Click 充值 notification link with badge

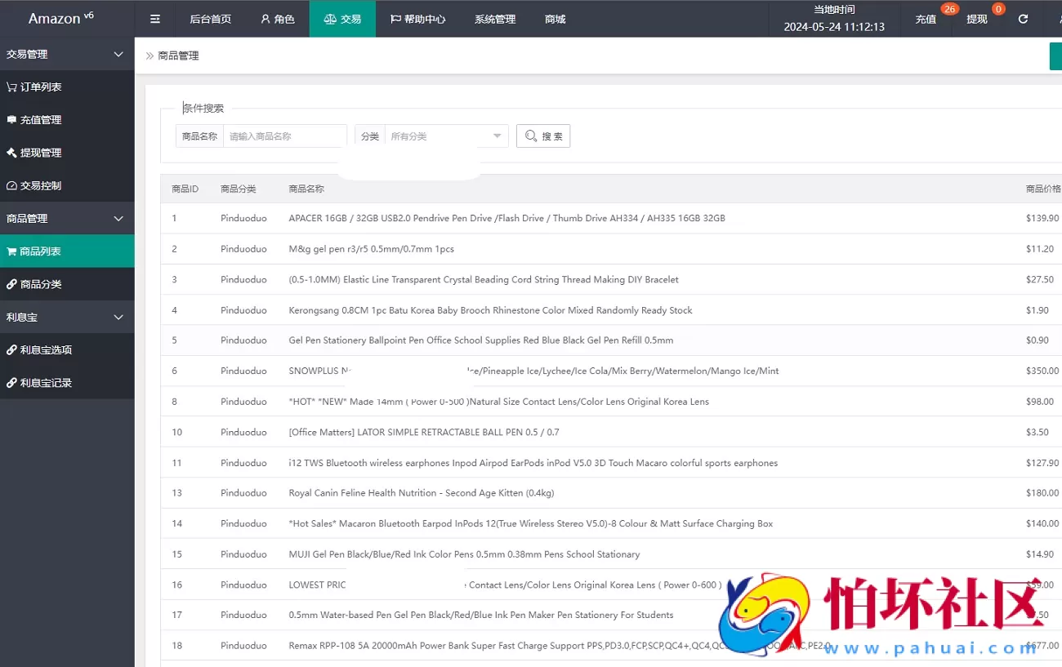click(926, 19)
